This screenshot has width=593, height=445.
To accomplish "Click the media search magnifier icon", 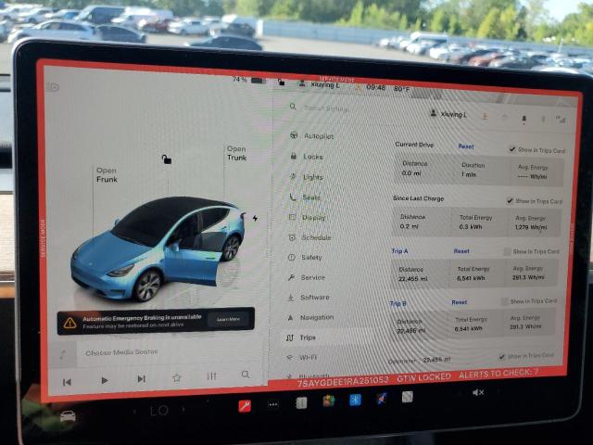I will [x=246, y=375].
